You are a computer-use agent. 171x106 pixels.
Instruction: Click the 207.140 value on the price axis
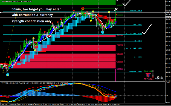pos(168,1)
